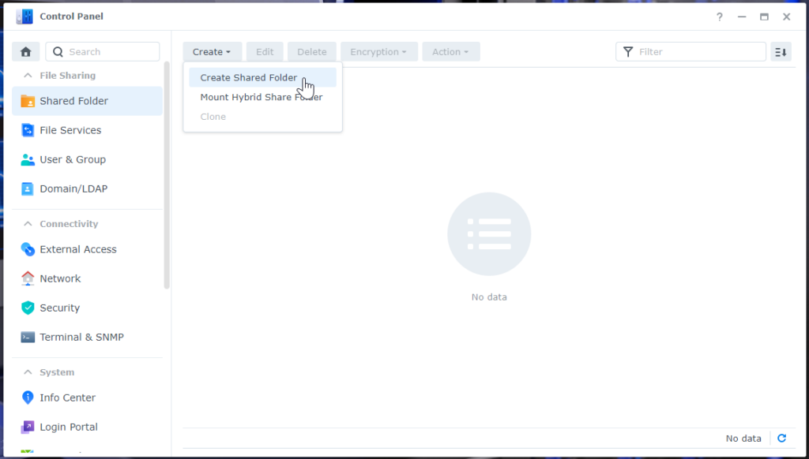This screenshot has width=809, height=459.
Task: Open External Access settings
Action: 77,248
